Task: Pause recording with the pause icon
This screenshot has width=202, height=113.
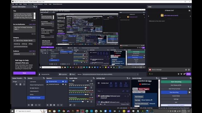Action: [x=189, y=92]
